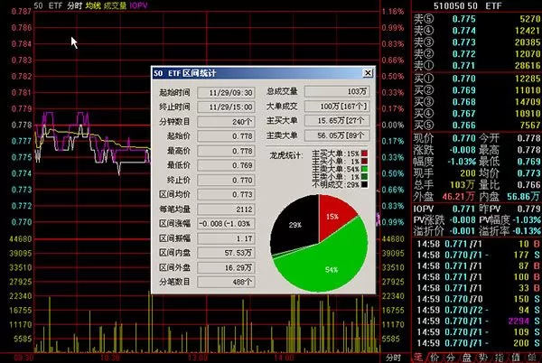Click the 现价 value 0.770
This screenshot has width=542, height=363.
464,138
